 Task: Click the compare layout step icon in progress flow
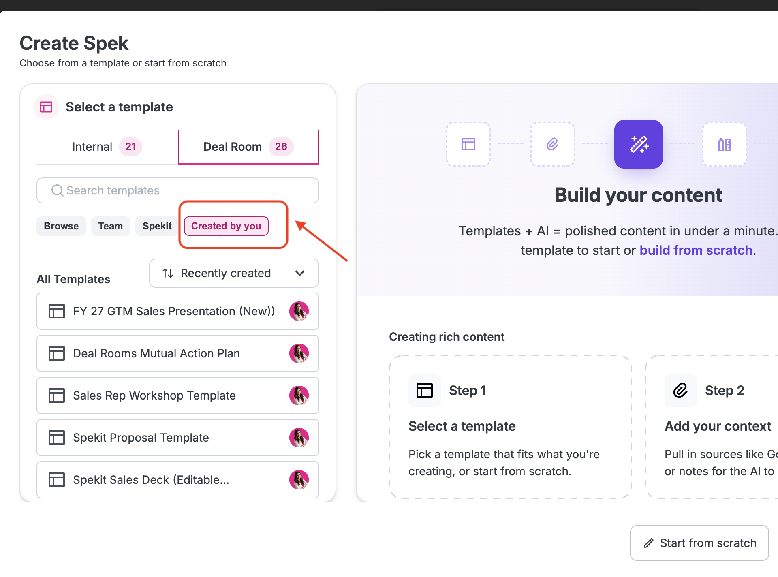pyautogui.click(x=725, y=144)
